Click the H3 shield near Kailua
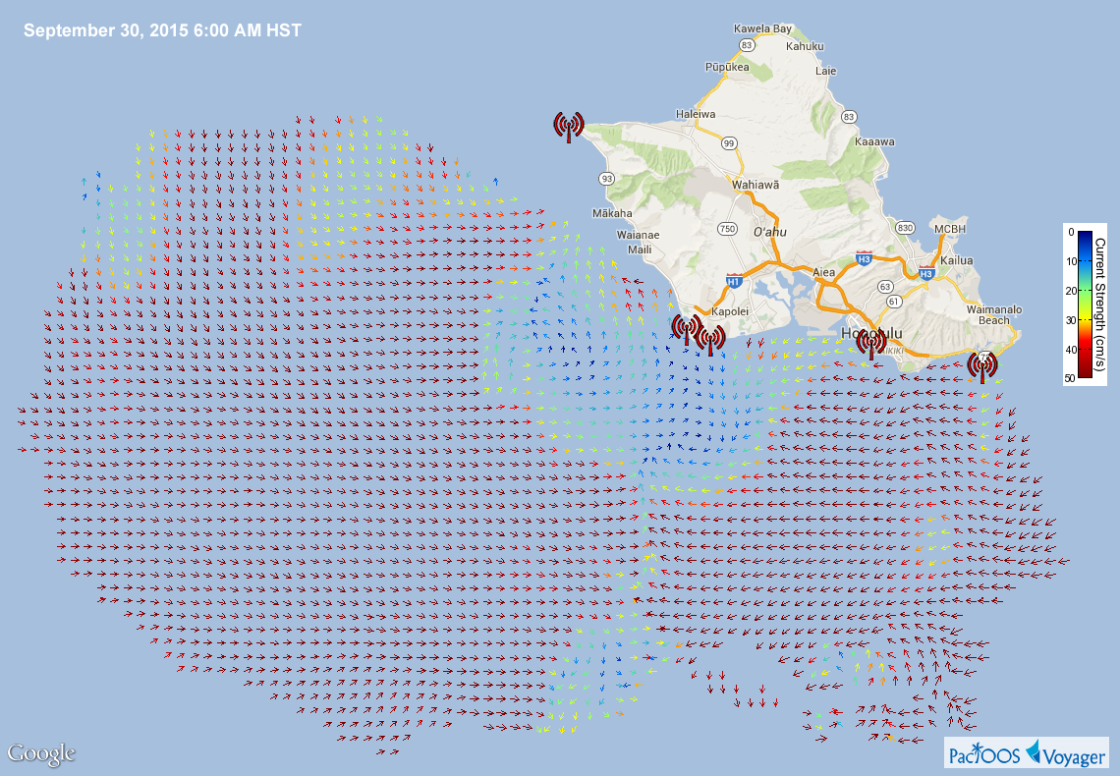This screenshot has width=1120, height=776. (x=927, y=272)
